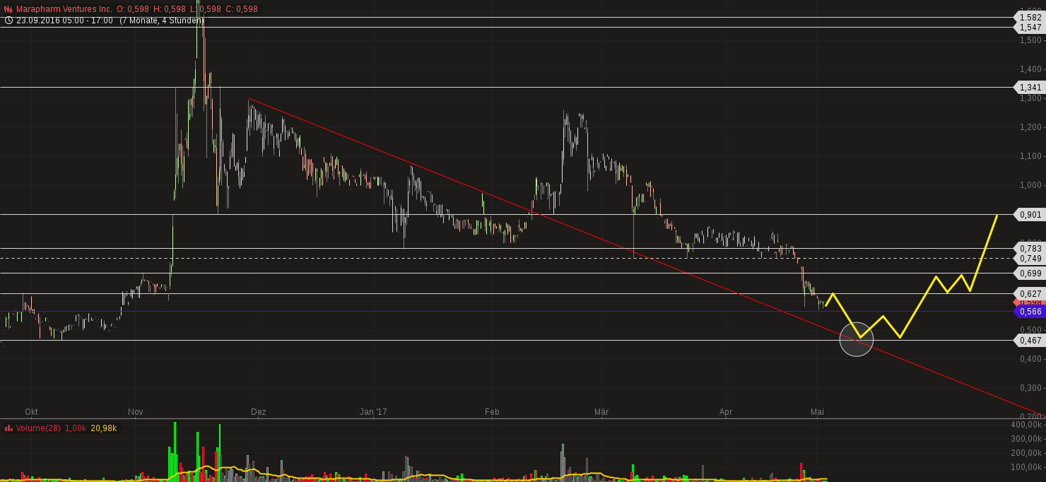Click the O: 0,598 open price value

point(132,9)
